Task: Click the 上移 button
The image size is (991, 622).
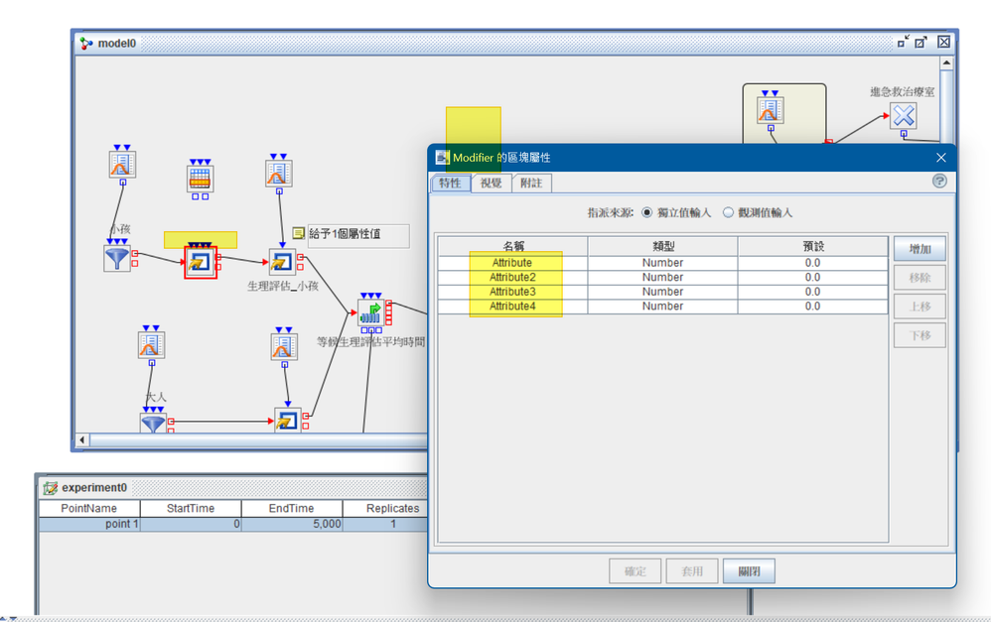Action: [x=920, y=307]
